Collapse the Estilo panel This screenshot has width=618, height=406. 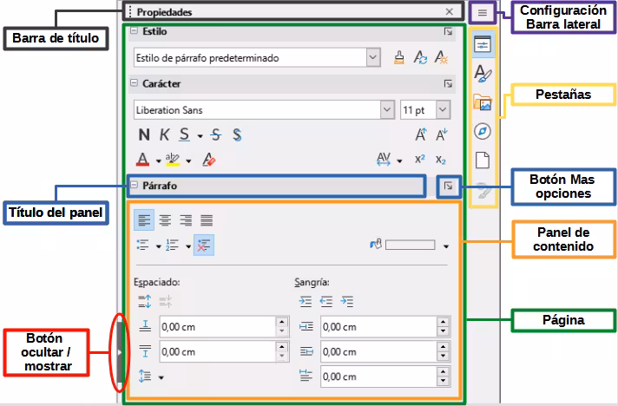pos(134,30)
